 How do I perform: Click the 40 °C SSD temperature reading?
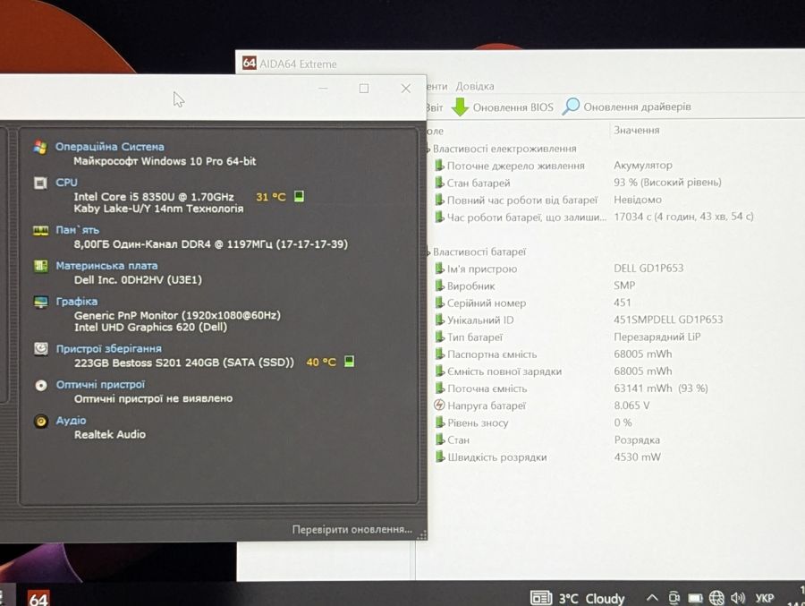pos(321,362)
